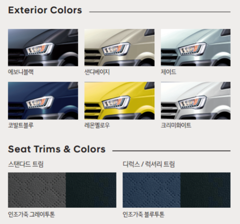Choose the blue perforated seat trim swatch
240x224 pixels.
coord(151,190)
